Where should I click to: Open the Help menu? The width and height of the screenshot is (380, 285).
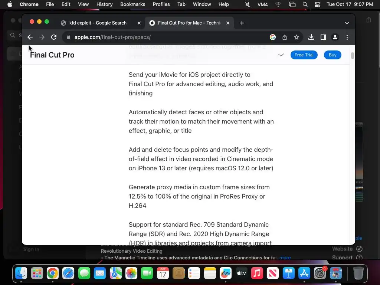coord(223,4)
